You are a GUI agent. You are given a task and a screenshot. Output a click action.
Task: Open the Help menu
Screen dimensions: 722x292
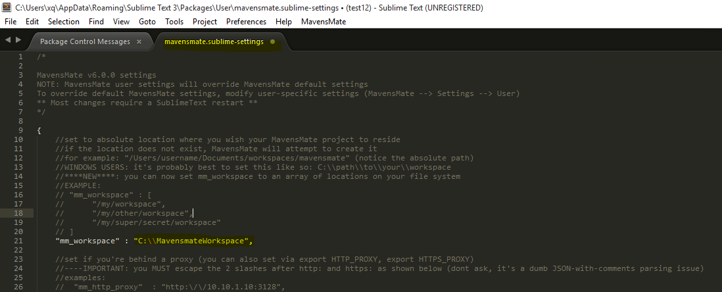click(x=283, y=22)
